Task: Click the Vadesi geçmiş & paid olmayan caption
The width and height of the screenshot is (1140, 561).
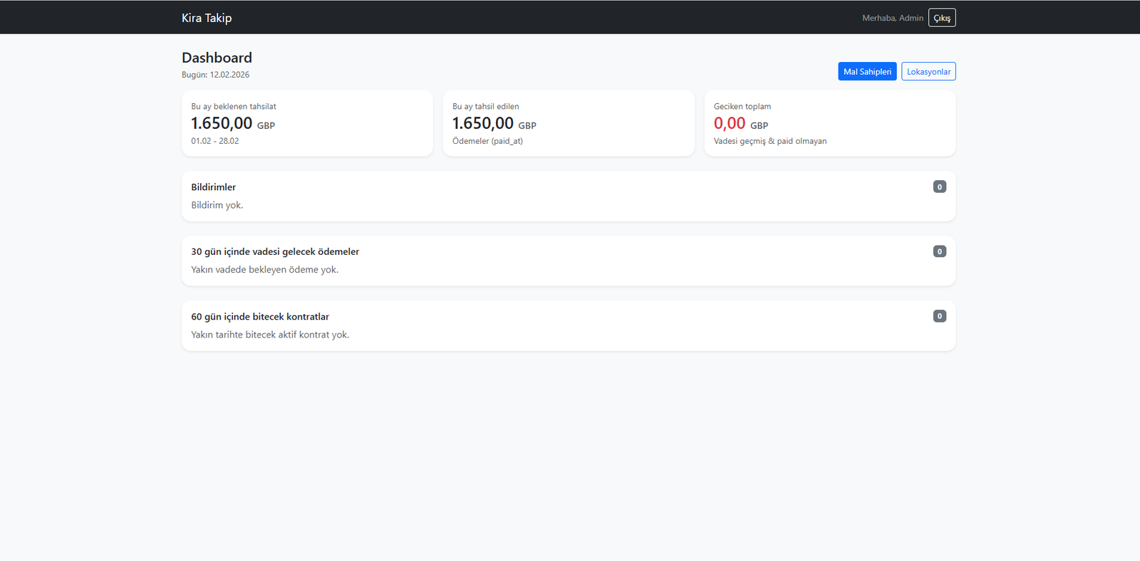Action: pos(769,141)
